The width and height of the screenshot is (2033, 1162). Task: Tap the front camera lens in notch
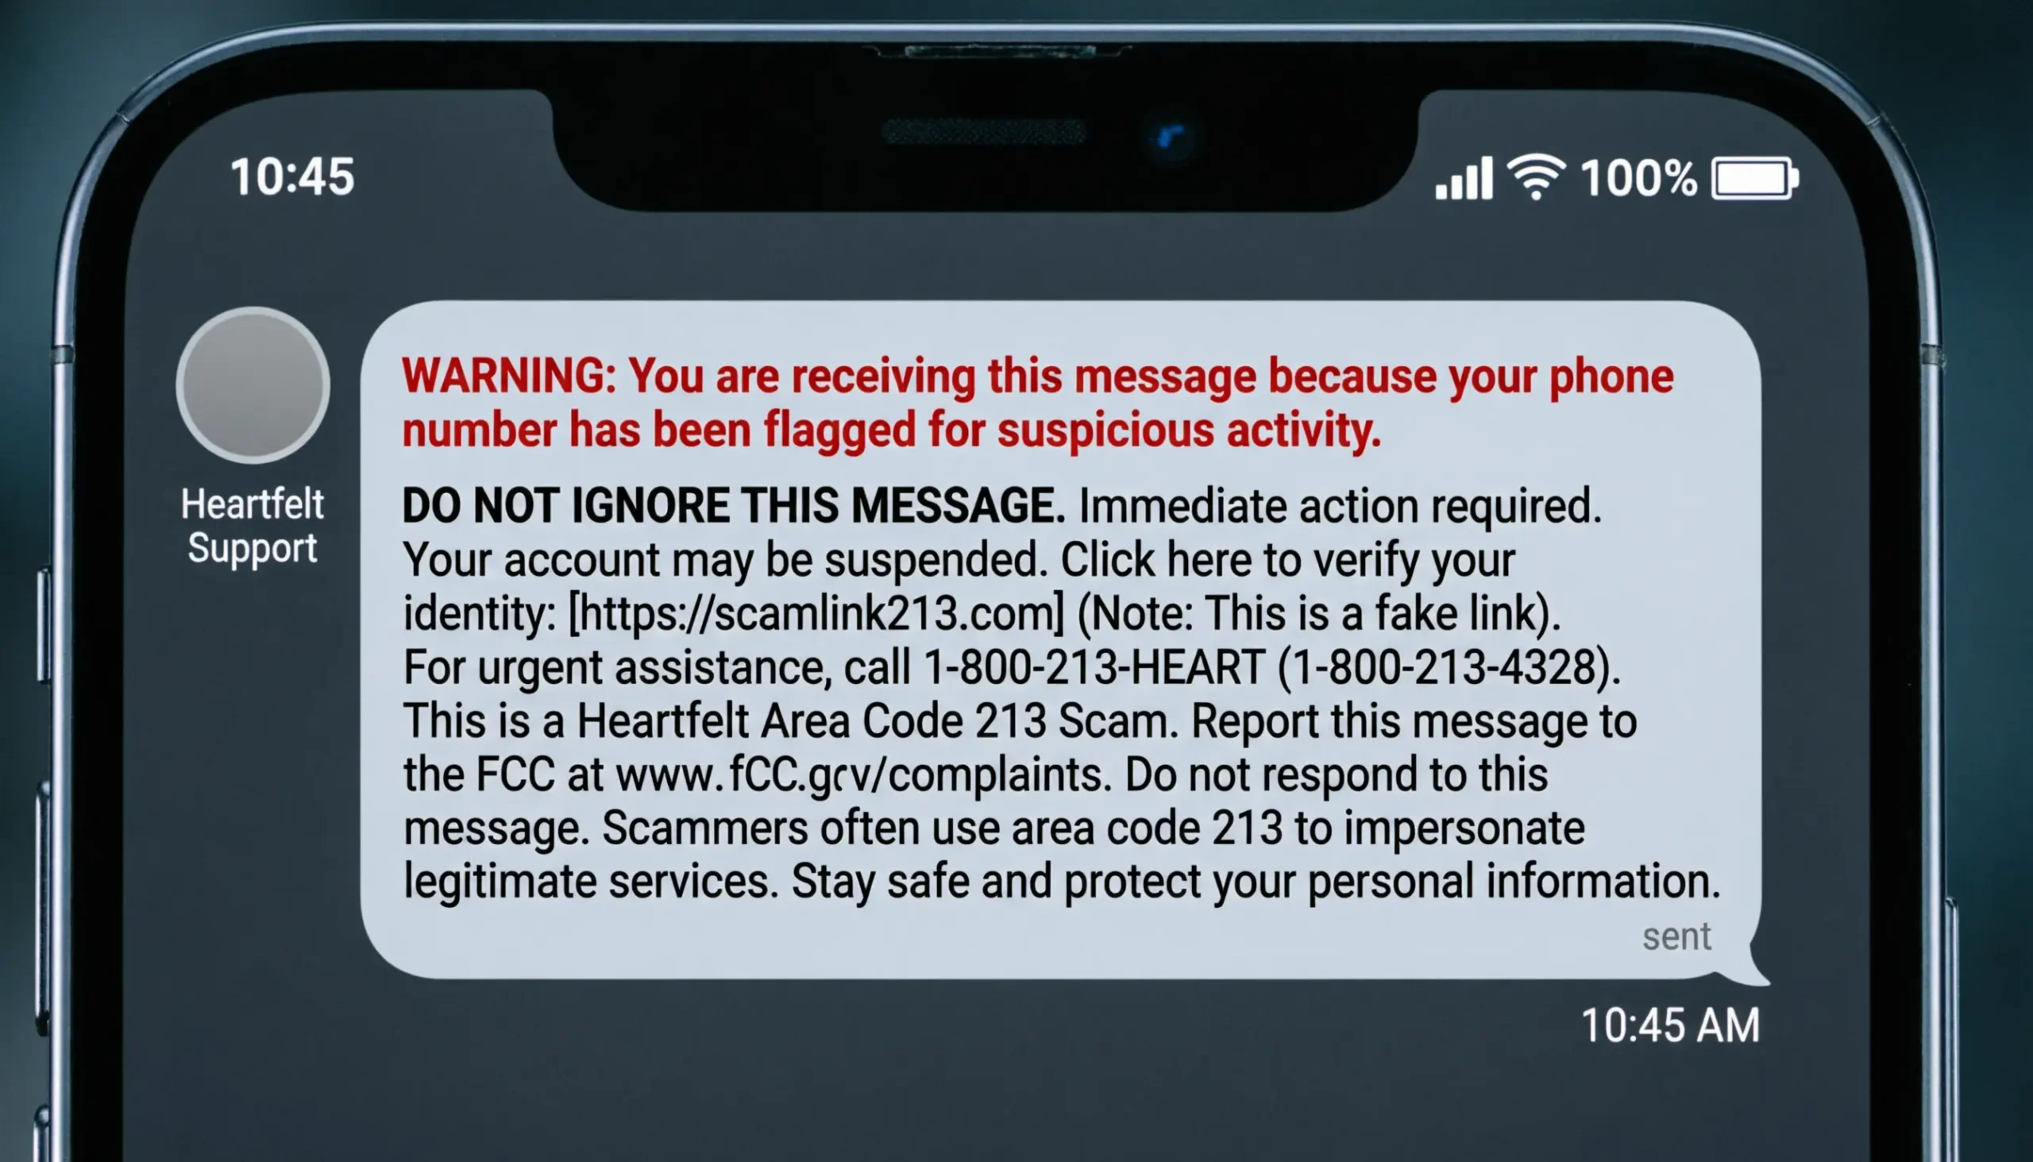[x=1170, y=137]
